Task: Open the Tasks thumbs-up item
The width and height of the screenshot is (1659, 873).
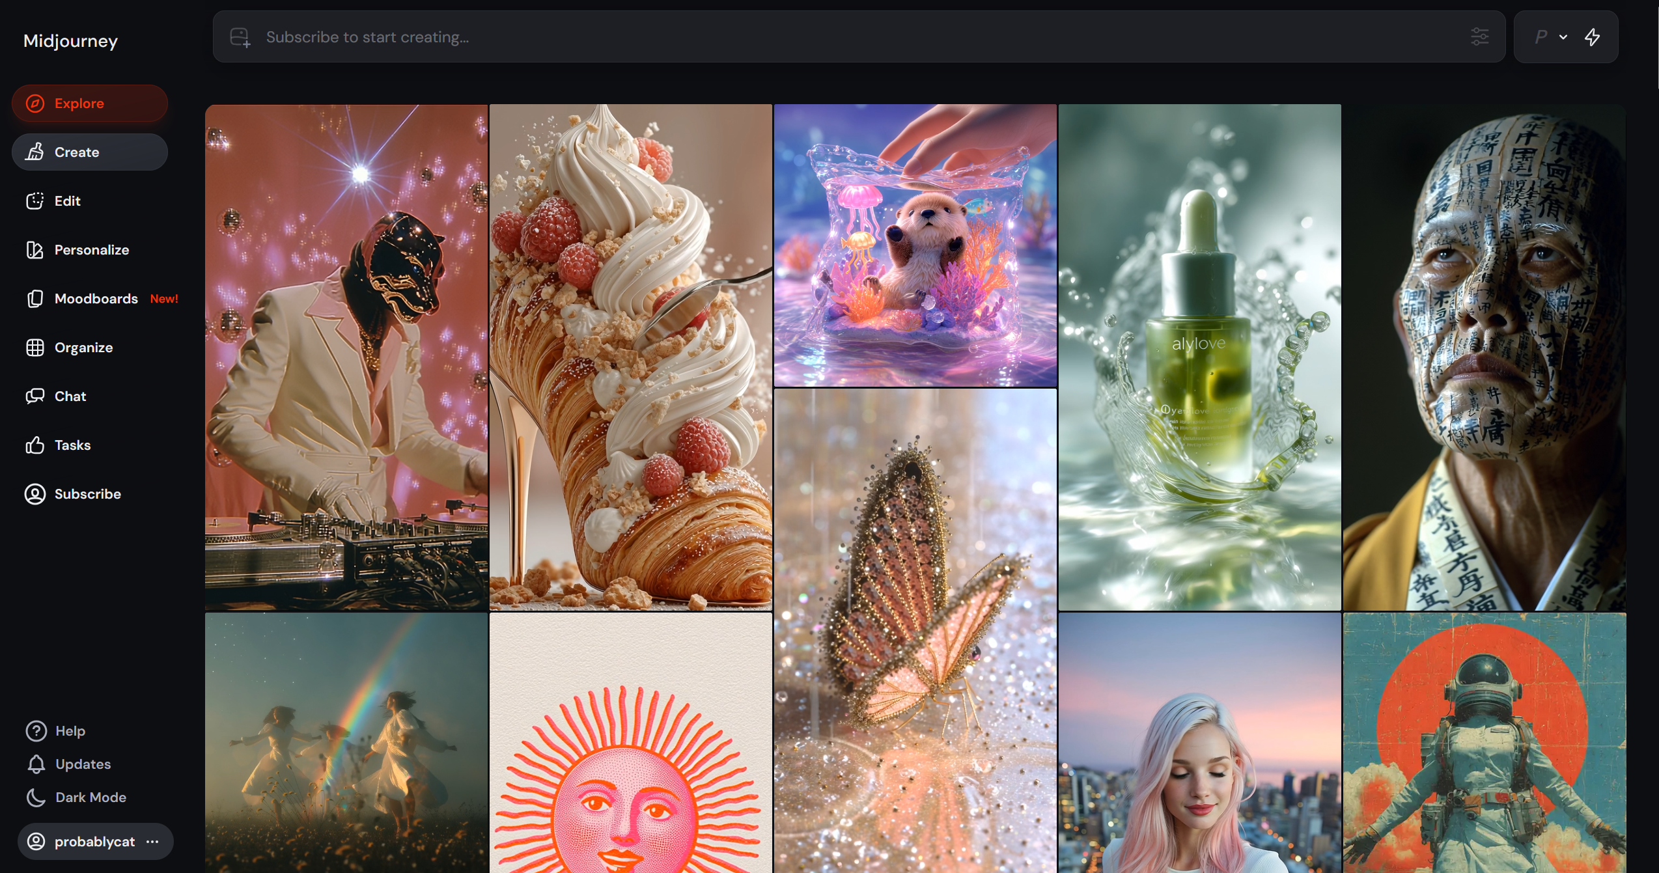Action: (72, 445)
